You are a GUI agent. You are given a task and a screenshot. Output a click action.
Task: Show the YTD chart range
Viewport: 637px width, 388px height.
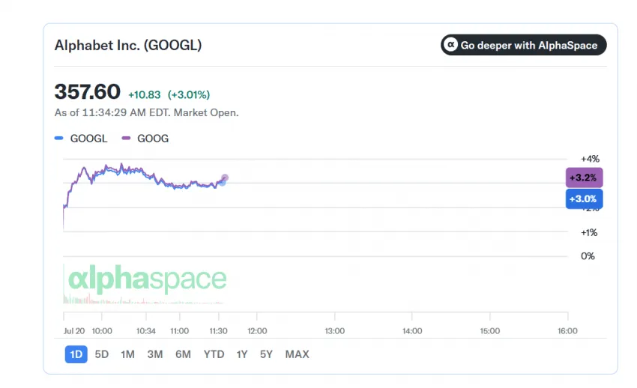[x=214, y=354]
